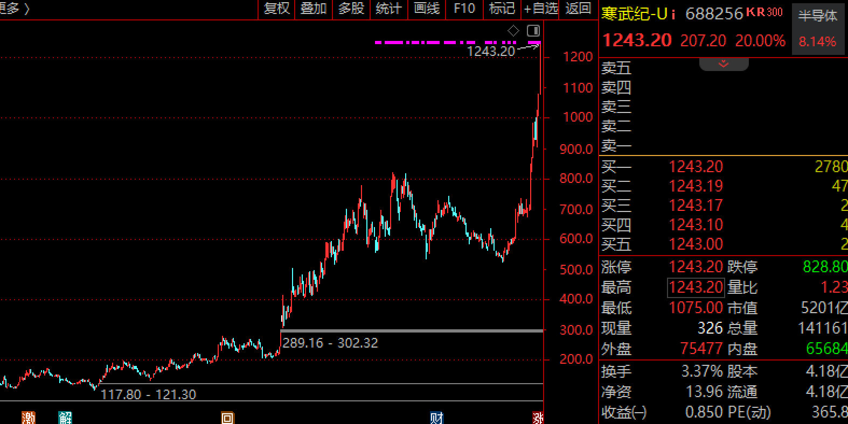This screenshot has height=424, width=848.
Task: Click the change percentage 20.00%
Action: point(760,41)
